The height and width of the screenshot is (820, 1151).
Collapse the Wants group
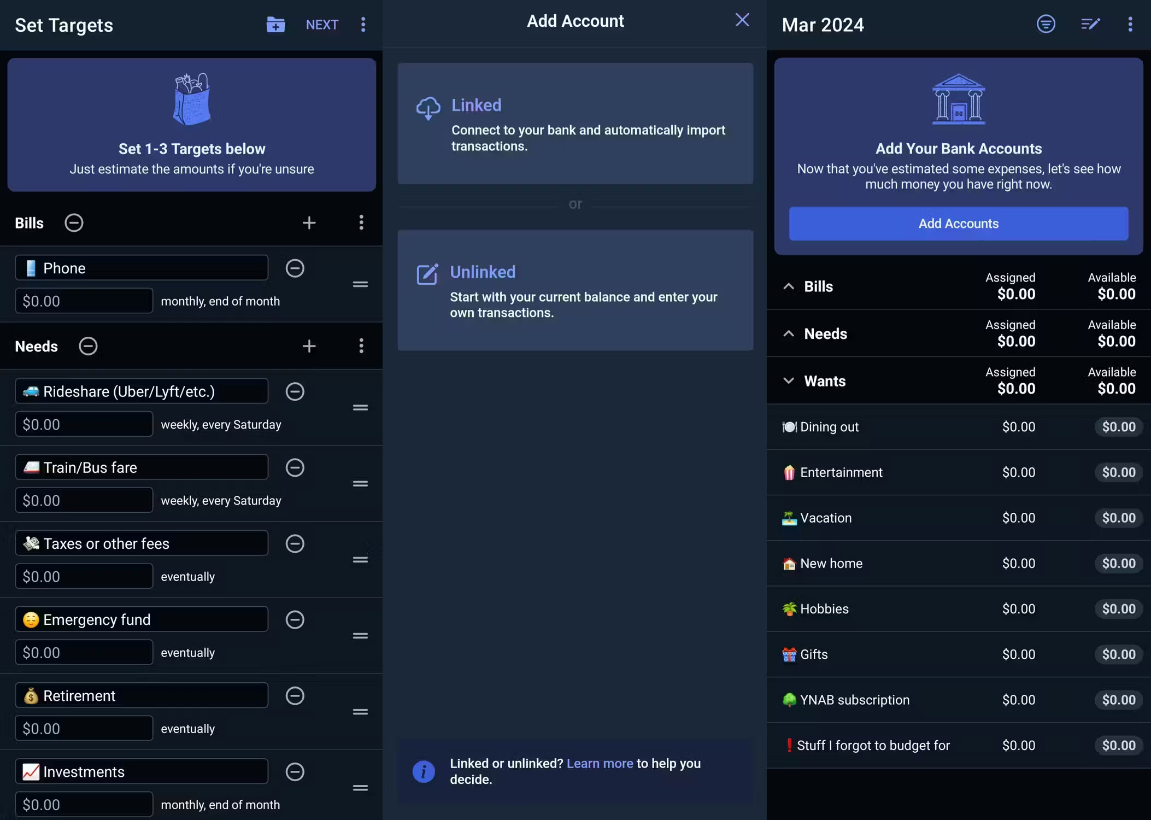point(789,381)
